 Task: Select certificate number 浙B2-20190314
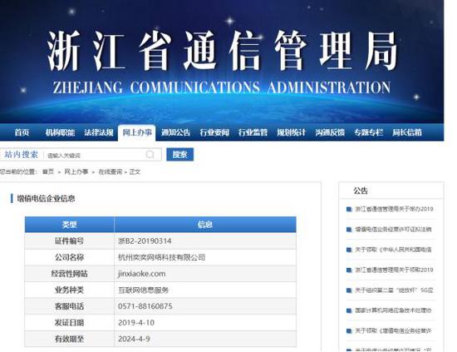pos(145,241)
